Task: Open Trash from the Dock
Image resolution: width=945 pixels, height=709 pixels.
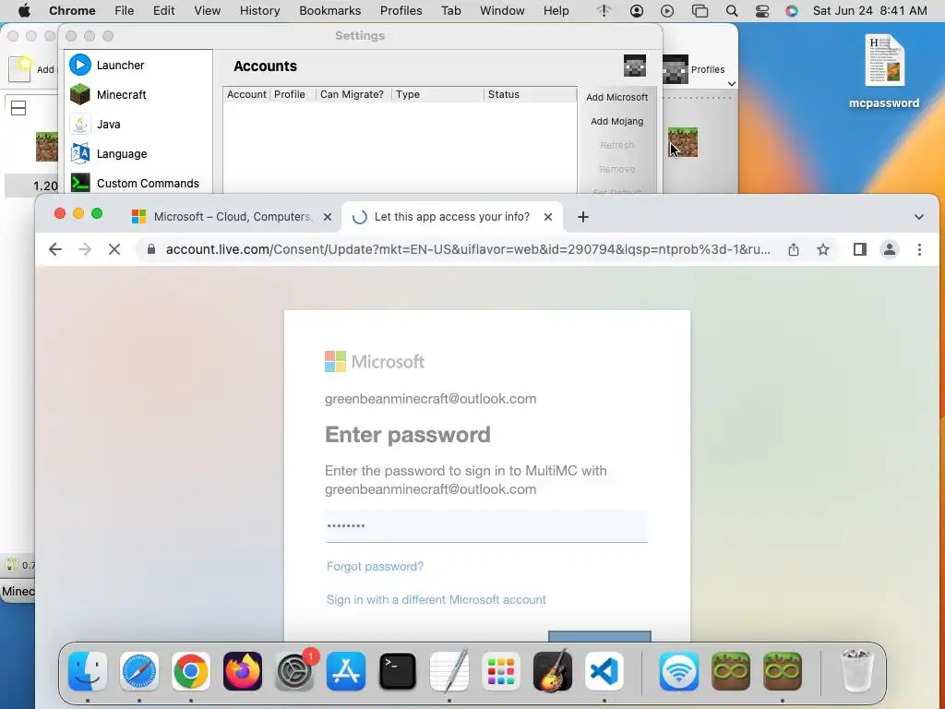Action: (856, 671)
